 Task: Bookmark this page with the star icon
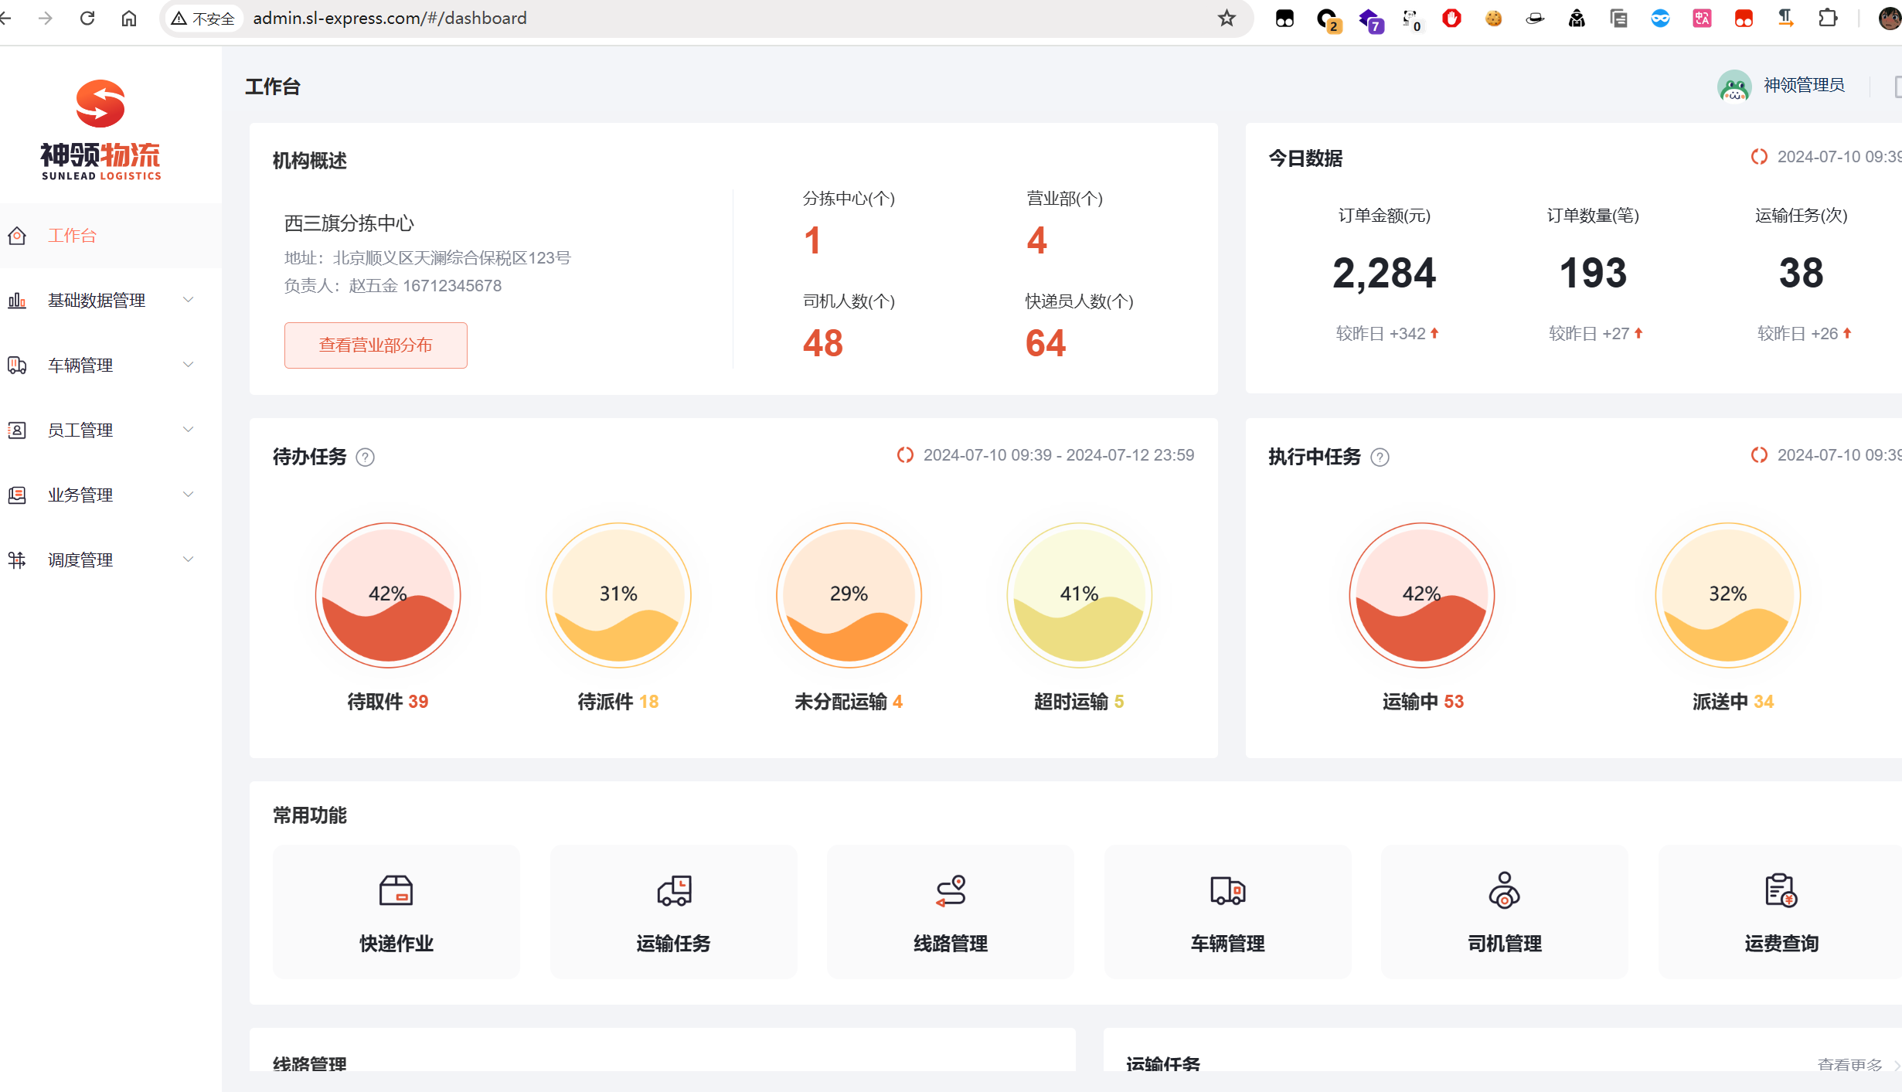pyautogui.click(x=1227, y=19)
